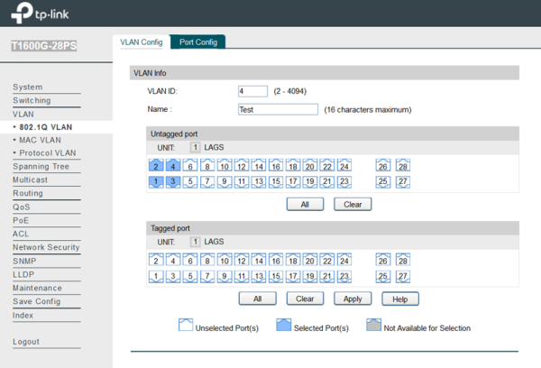Click the Logout link
This screenshot has height=368, width=541.
pyautogui.click(x=26, y=342)
